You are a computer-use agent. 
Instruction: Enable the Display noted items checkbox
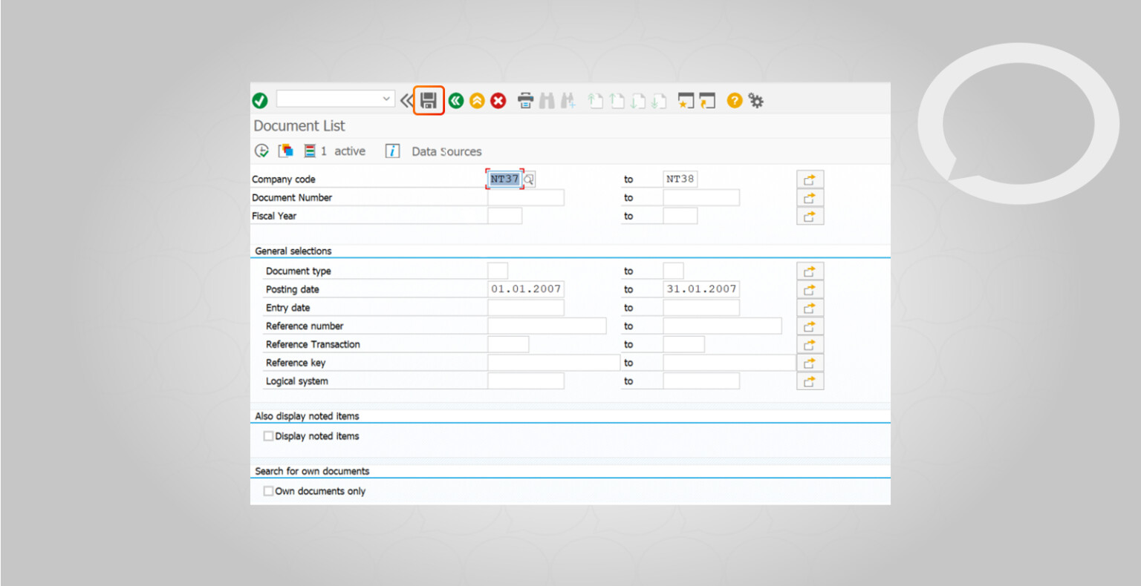(268, 436)
